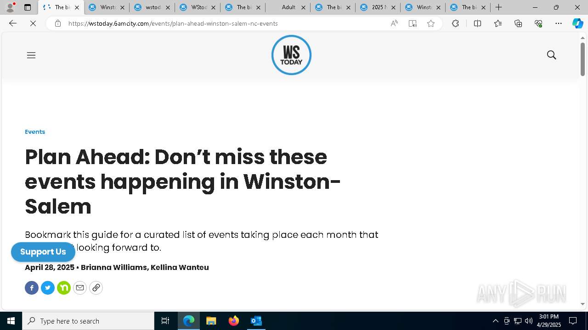Share article on Facebook

(x=32, y=288)
